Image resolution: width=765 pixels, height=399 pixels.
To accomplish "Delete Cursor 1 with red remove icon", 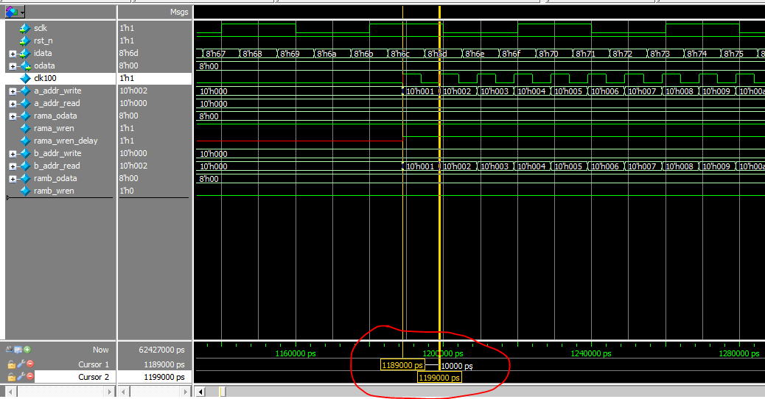I will (x=30, y=364).
